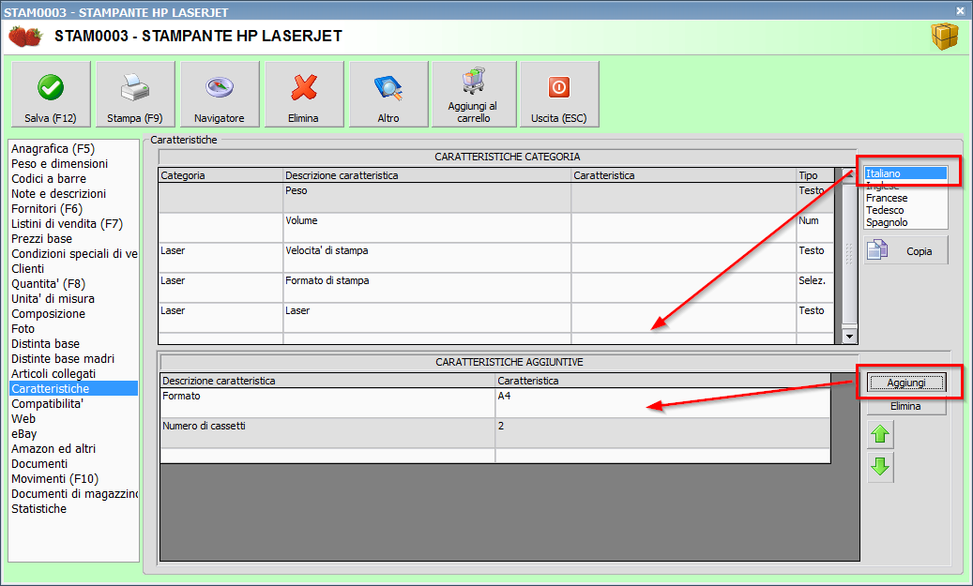Select Spagnolo in the language list
The width and height of the screenshot is (973, 586).
[905, 222]
